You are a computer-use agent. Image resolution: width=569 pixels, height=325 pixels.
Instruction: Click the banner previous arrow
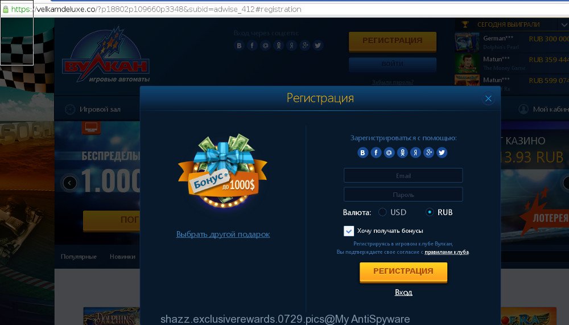pyautogui.click(x=69, y=183)
